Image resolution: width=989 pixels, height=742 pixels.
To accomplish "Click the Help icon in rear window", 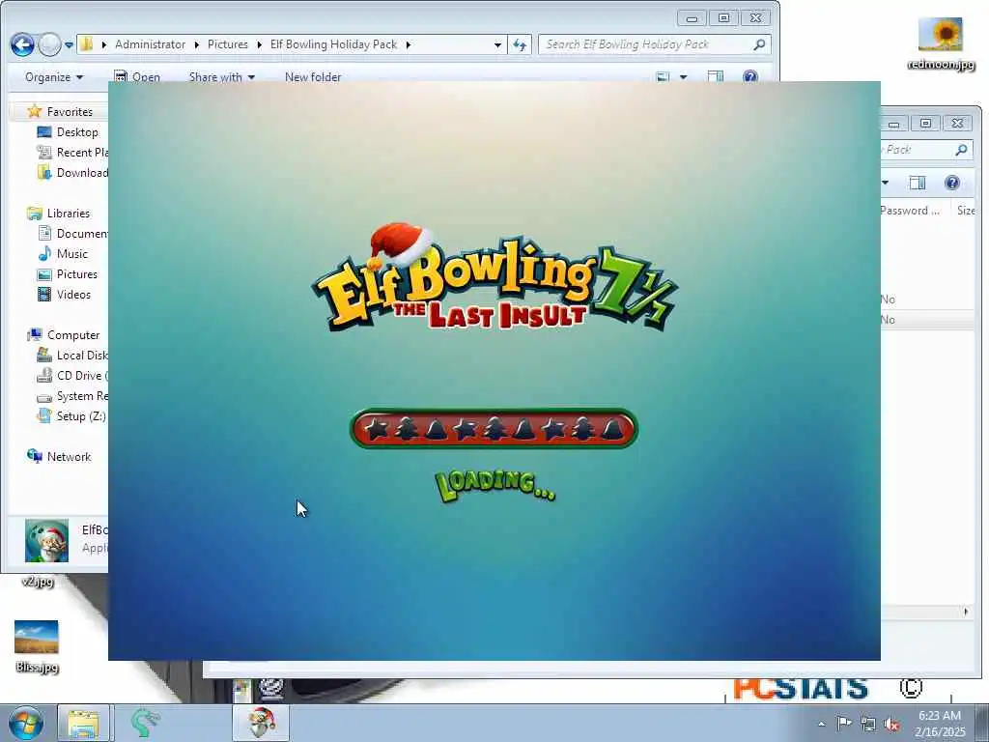I will pyautogui.click(x=952, y=183).
